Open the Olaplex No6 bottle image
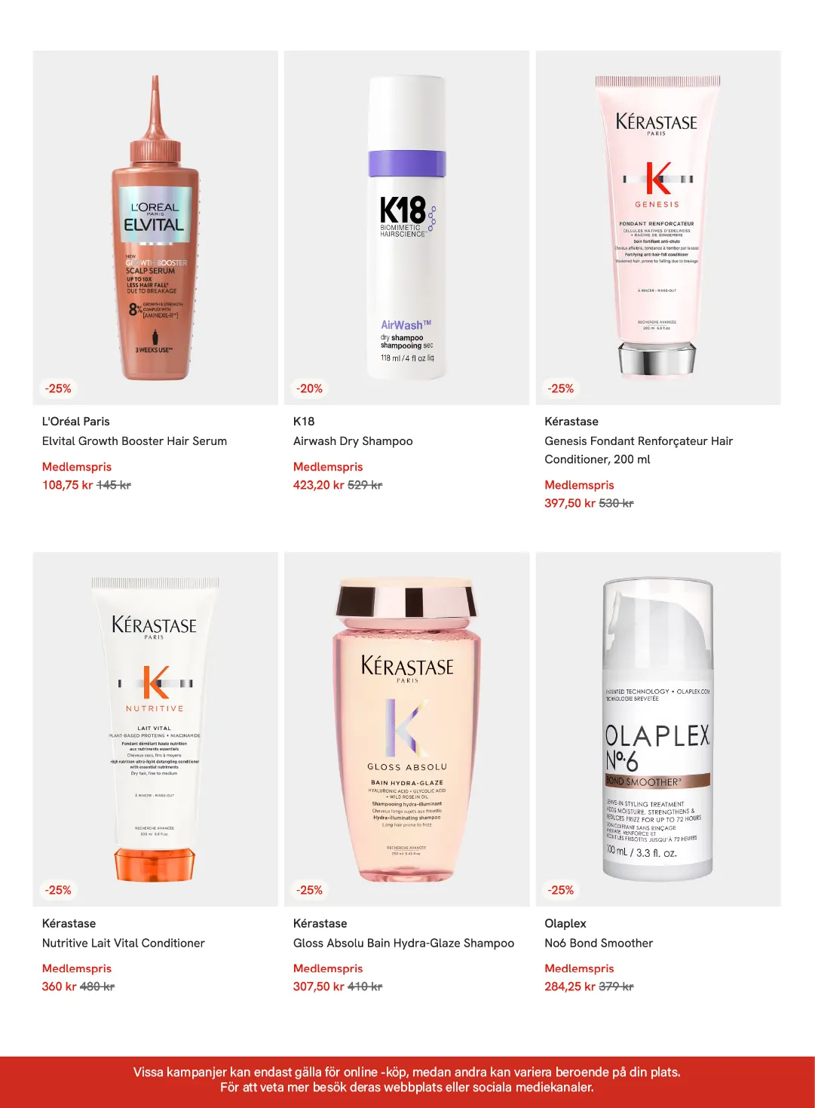Screen dimensions: 815x1108 (x=658, y=729)
